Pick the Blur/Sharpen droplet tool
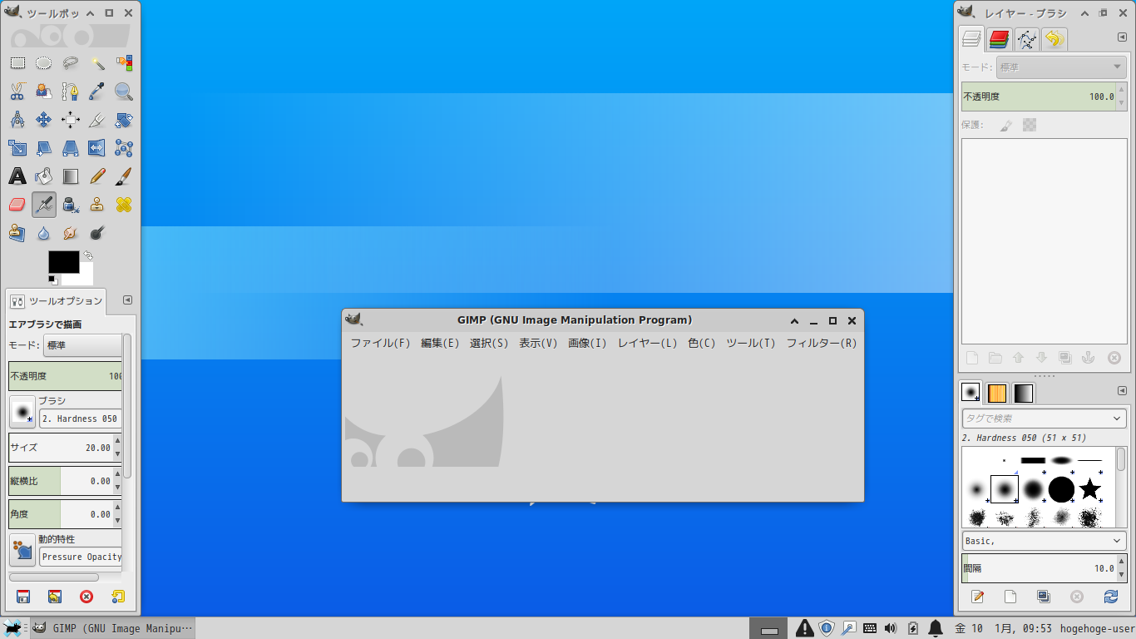 (x=44, y=233)
